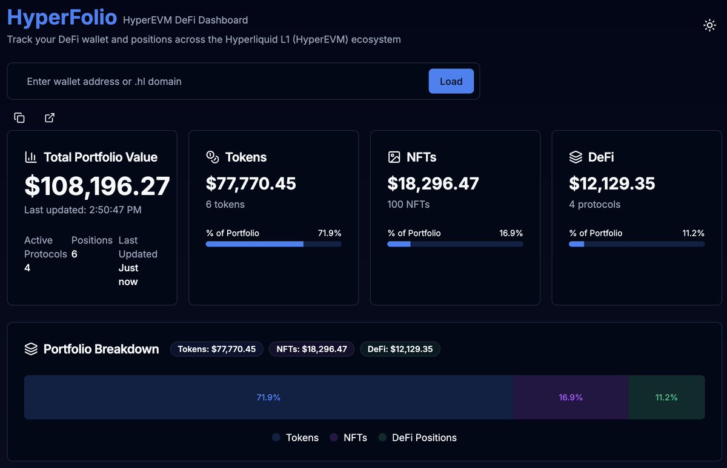The image size is (727, 468).
Task: Toggle the light/dark theme sun icon
Action: pos(709,25)
